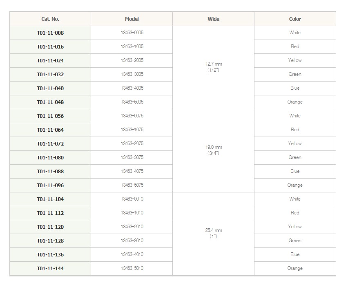Select catalog number T01-11-120
The width and height of the screenshot is (339, 287).
click(x=50, y=227)
